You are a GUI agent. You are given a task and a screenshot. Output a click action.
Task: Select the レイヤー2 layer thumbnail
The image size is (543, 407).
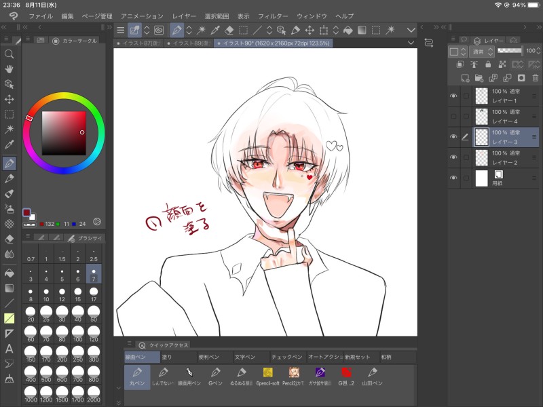click(x=482, y=157)
